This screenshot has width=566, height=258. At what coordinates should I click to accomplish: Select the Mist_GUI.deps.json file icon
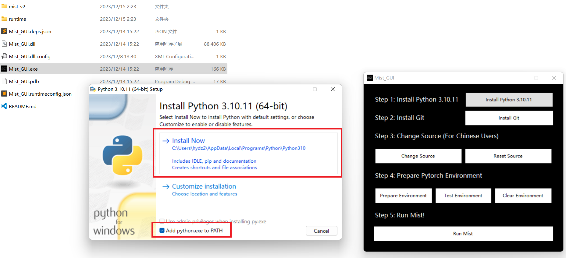tap(4, 31)
